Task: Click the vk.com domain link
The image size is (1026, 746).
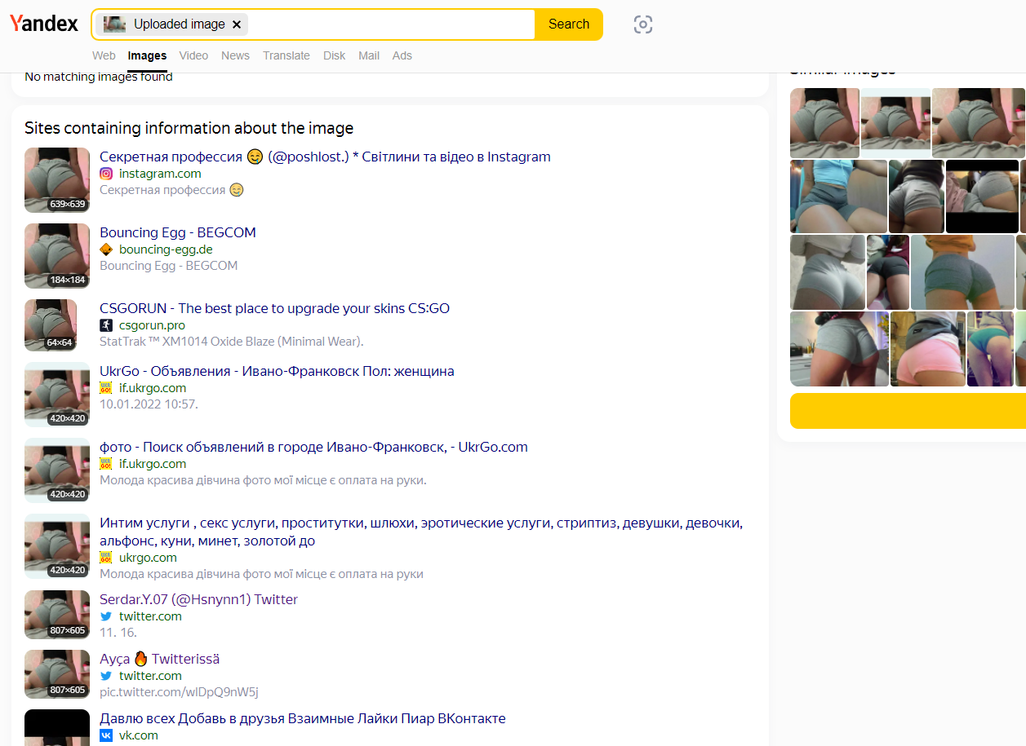Action: pyautogui.click(x=139, y=735)
